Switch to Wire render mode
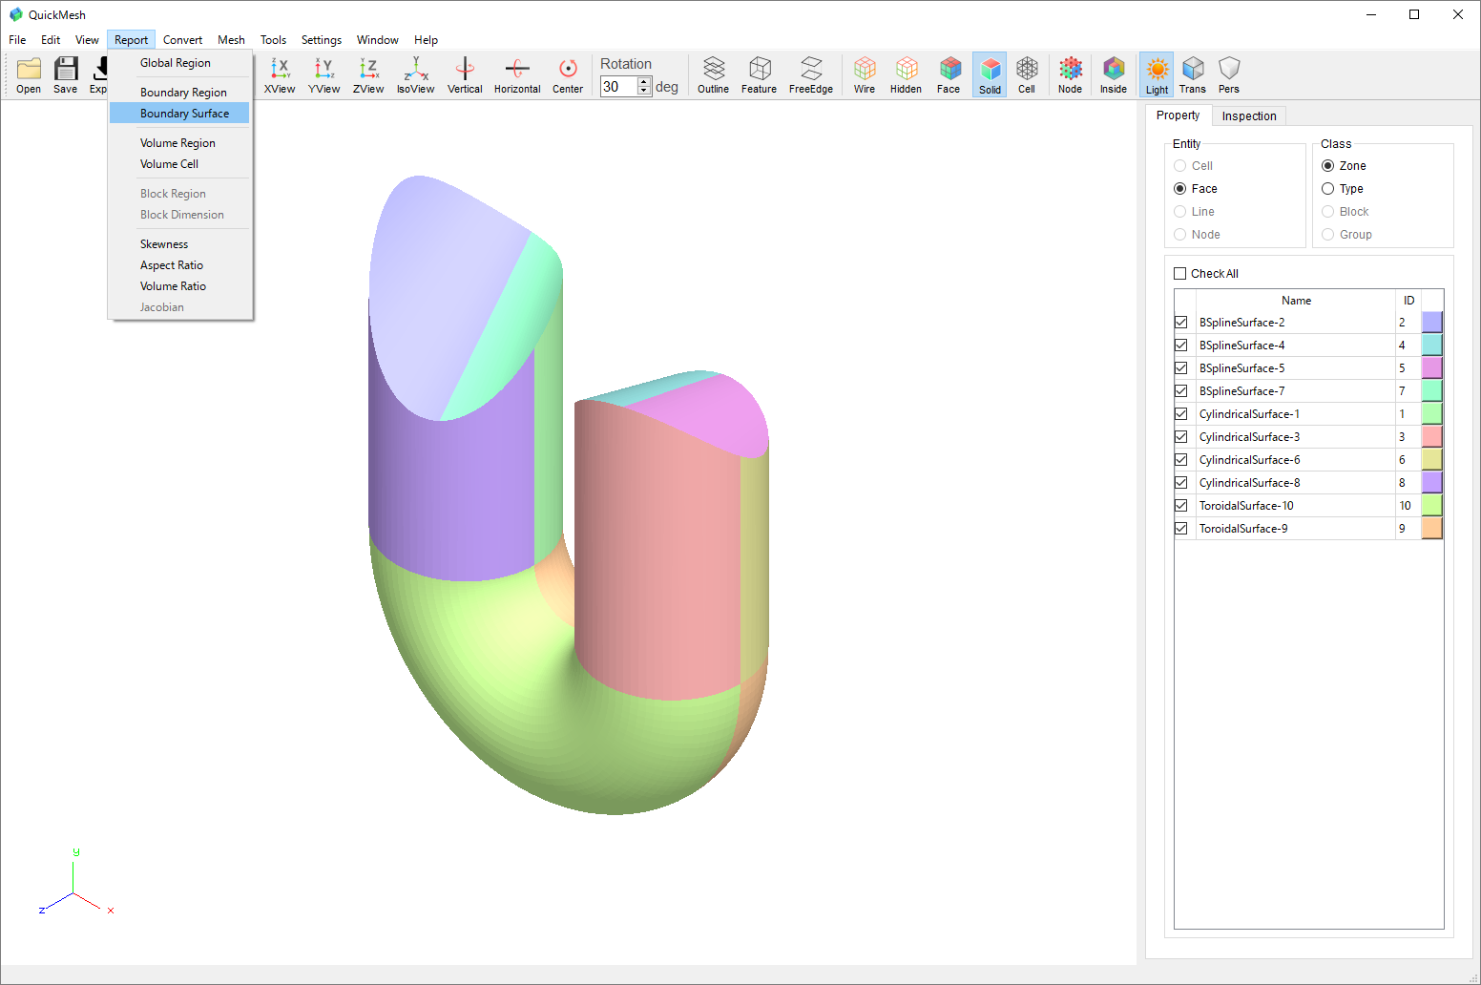Image resolution: width=1481 pixels, height=985 pixels. 865,74
